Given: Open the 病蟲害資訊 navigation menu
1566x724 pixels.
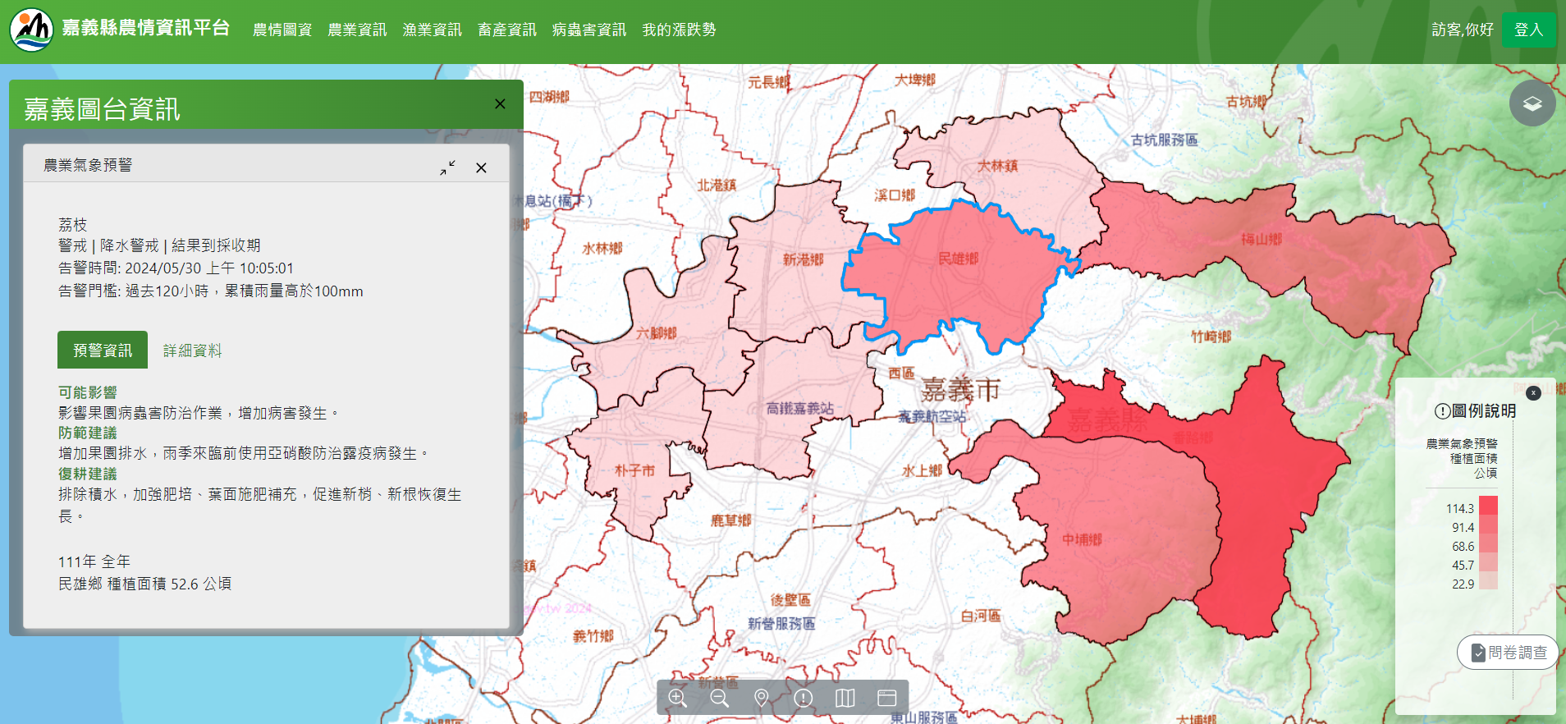Looking at the screenshot, I should point(588,30).
